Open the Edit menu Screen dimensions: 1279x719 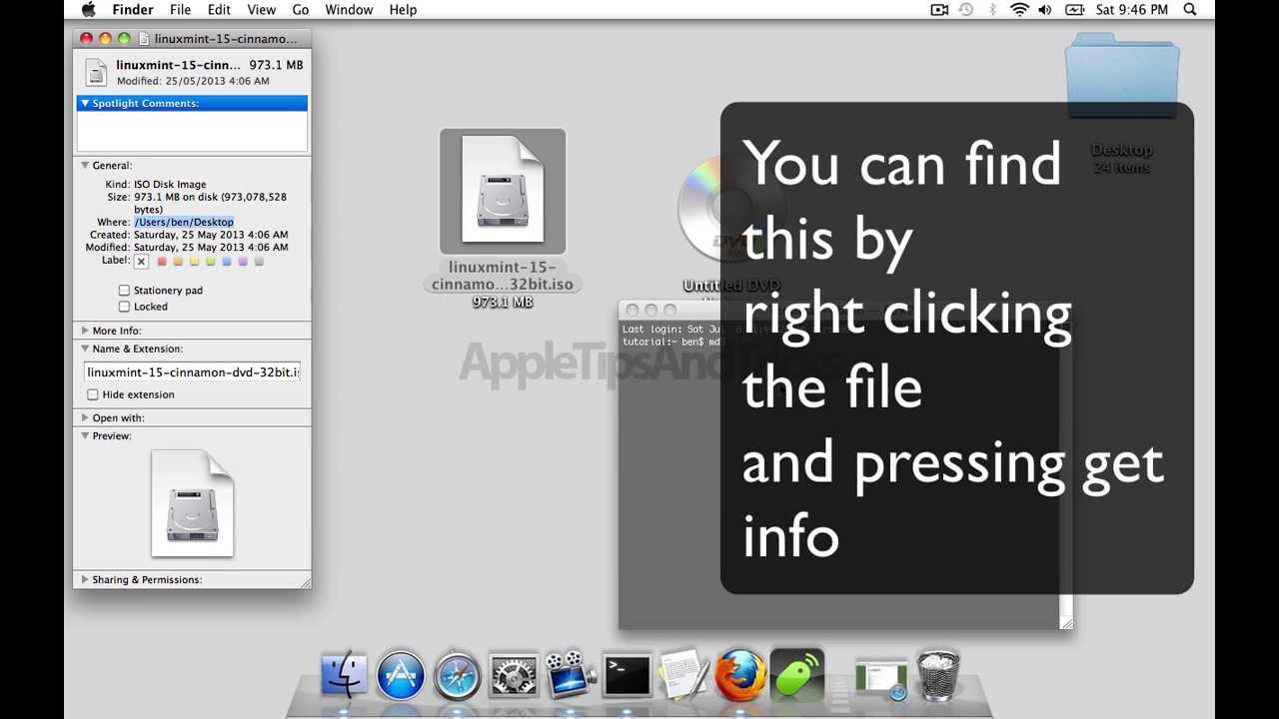coord(219,9)
